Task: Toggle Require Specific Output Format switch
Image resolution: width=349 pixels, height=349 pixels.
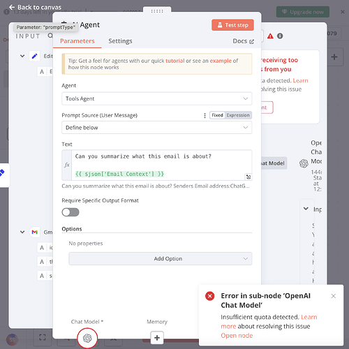Action: click(x=70, y=212)
